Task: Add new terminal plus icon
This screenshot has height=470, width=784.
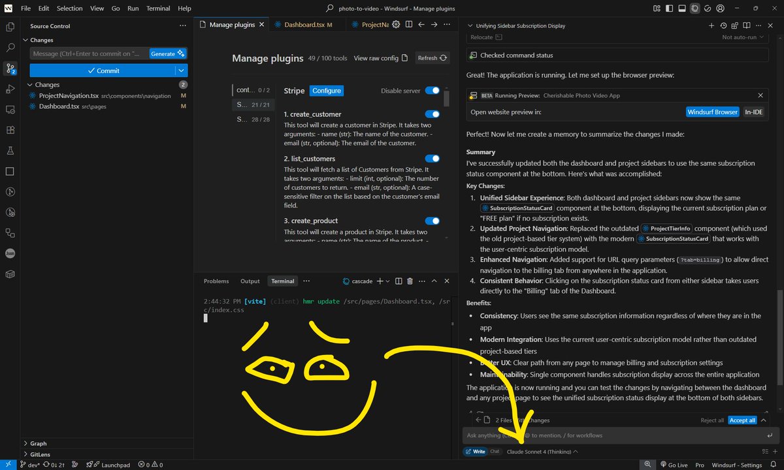Action: coord(380,281)
